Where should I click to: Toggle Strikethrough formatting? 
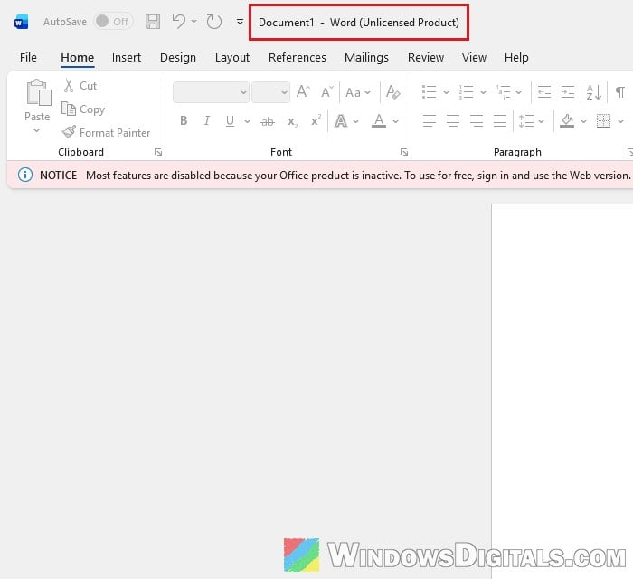point(268,121)
